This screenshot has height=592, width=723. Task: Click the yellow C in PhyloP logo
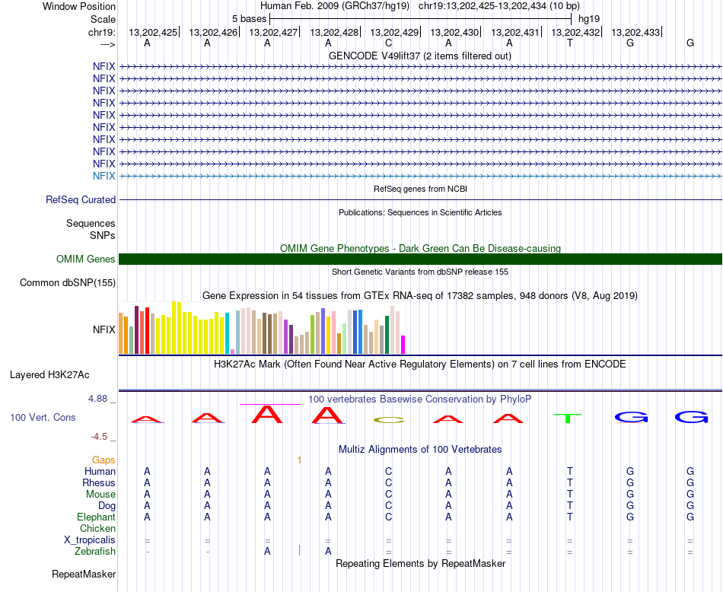point(389,420)
